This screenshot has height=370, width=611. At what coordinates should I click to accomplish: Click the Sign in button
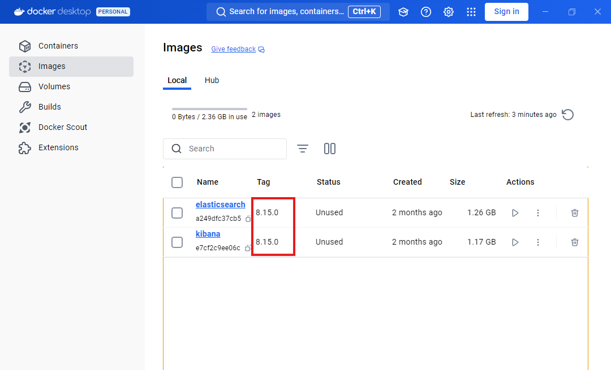tap(506, 11)
